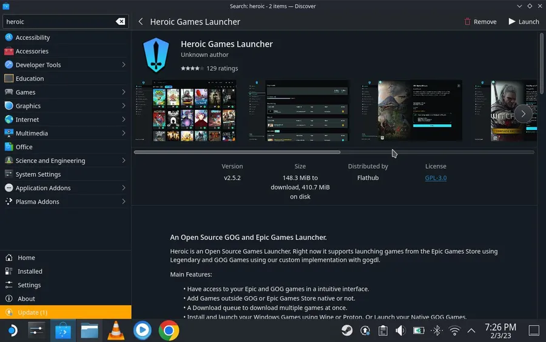
Task: Go to Home page
Action: coord(66,258)
